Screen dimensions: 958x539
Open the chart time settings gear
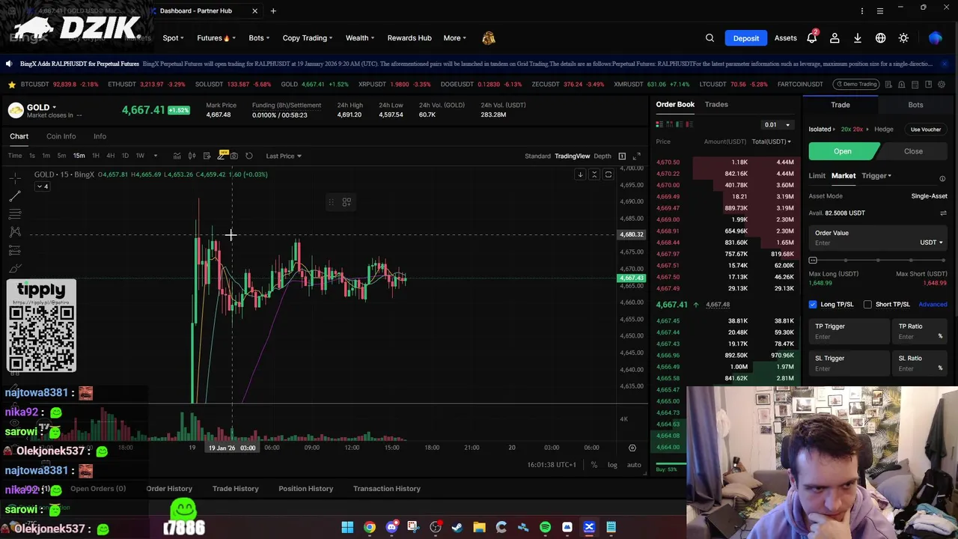(x=632, y=448)
